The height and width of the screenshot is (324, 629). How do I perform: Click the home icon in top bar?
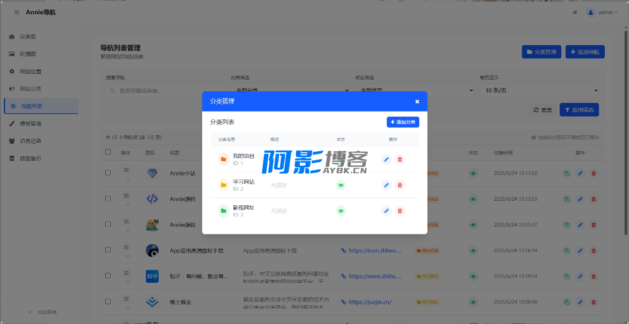575,12
